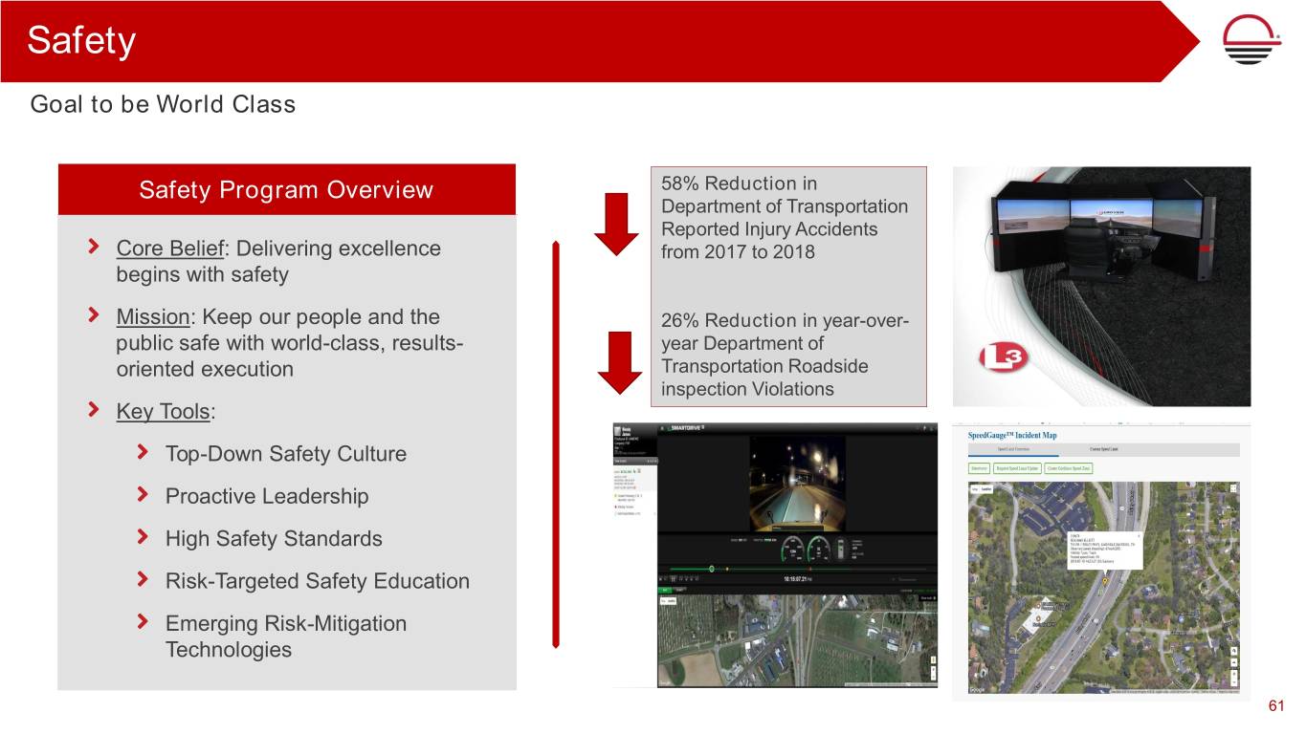The width and height of the screenshot is (1306, 734).
Task: Click the chevron next to Core Belief
Action: [x=94, y=248]
